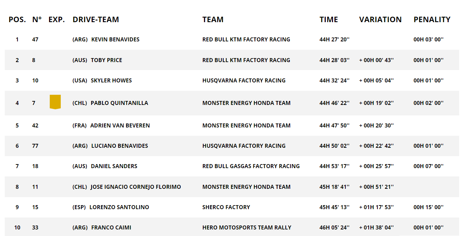The width and height of the screenshot is (461, 236).
Task: Click the PENALITY column header
Action: [432, 20]
